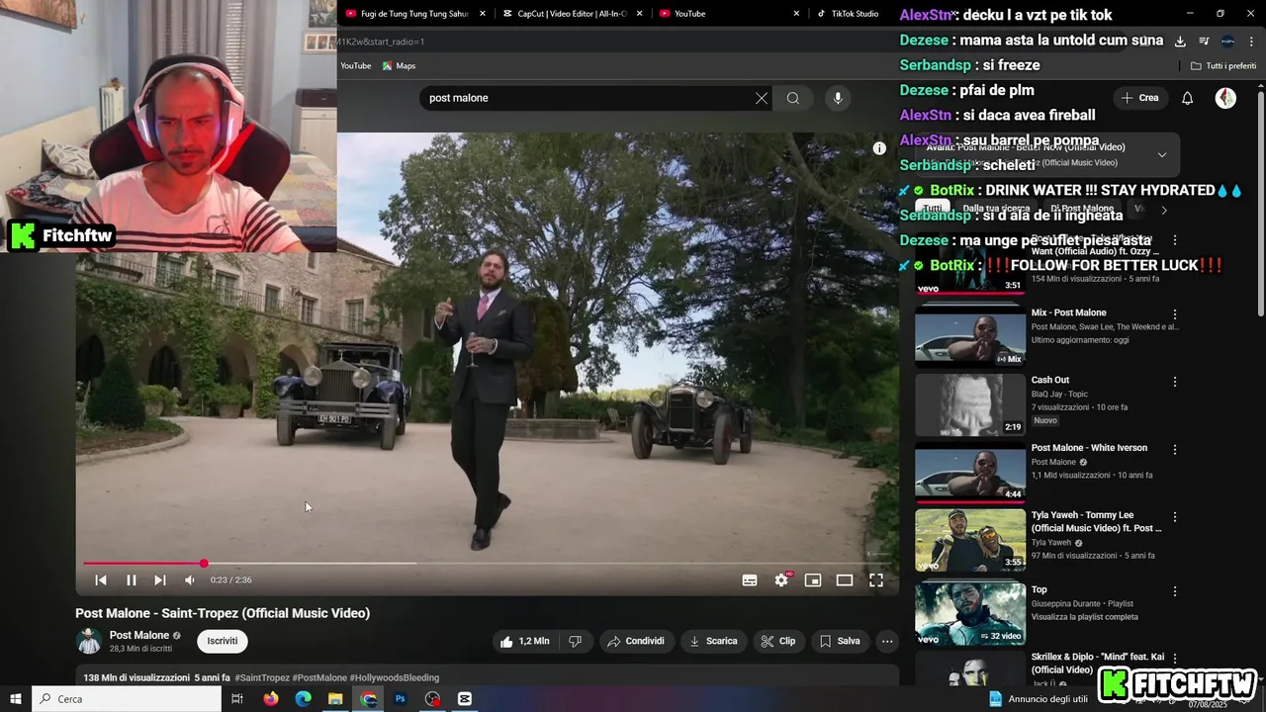
Task: Save video with Salva button
Action: click(x=840, y=641)
